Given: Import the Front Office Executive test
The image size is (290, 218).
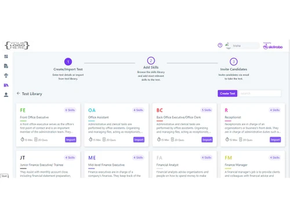Looking at the screenshot, I should pyautogui.click(x=71, y=140).
